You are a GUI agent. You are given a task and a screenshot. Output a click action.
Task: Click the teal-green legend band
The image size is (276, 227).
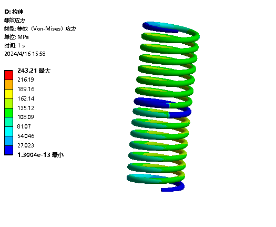pyautogui.click(x=8, y=122)
